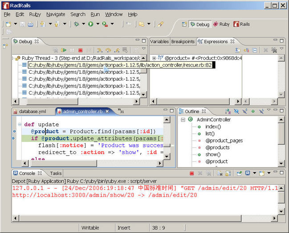Click the Suspend icon in Debug view
Viewport: 289px width, 233px height.
point(72,50)
